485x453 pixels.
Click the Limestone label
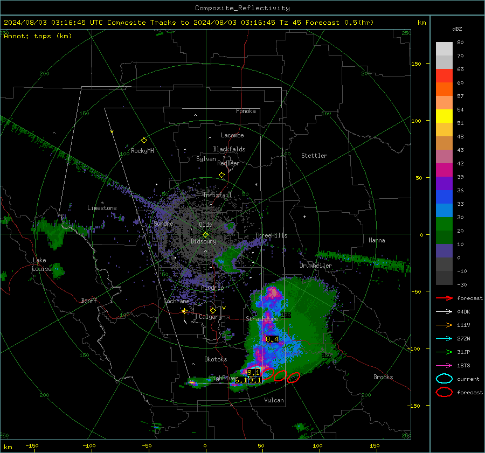(x=102, y=208)
